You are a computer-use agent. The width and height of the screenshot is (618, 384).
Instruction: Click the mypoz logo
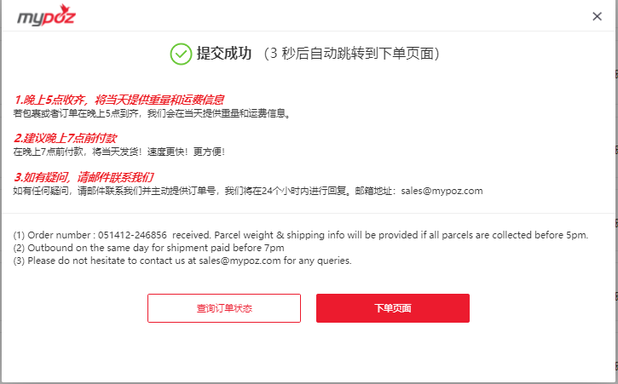46,16
